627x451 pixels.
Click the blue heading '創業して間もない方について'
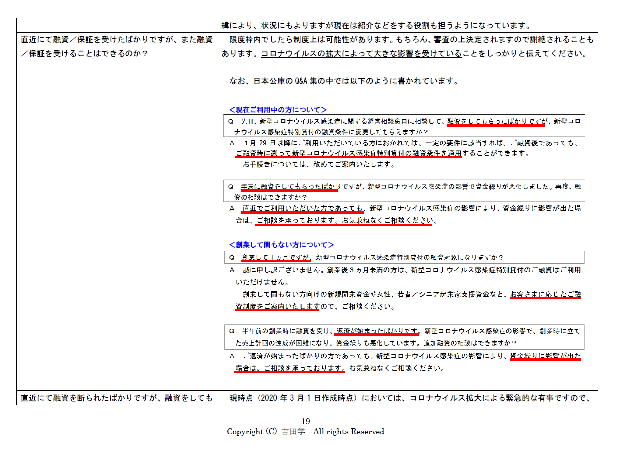pyautogui.click(x=281, y=245)
